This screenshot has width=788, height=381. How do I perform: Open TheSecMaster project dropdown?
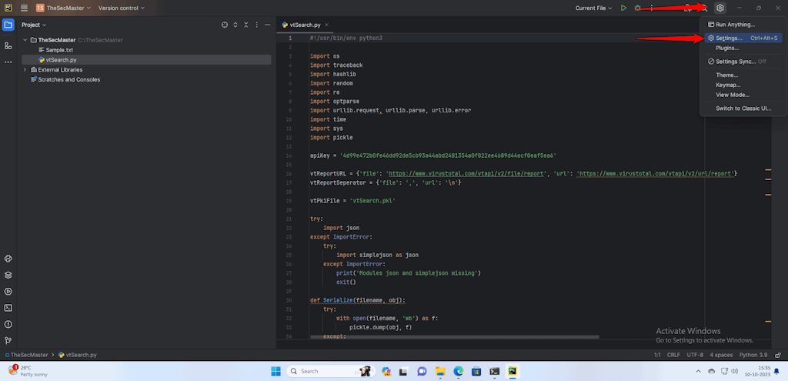(x=63, y=8)
